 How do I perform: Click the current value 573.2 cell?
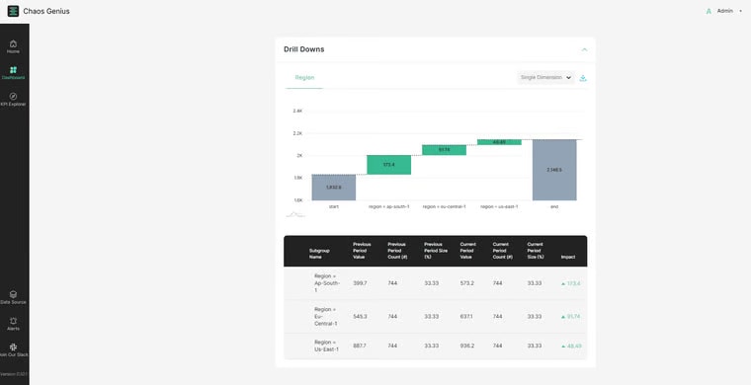467,283
